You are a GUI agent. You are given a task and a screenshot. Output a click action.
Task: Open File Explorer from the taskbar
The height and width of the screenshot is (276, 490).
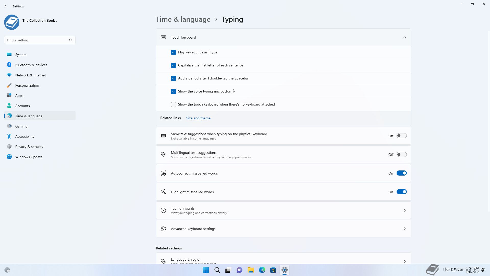click(251, 270)
